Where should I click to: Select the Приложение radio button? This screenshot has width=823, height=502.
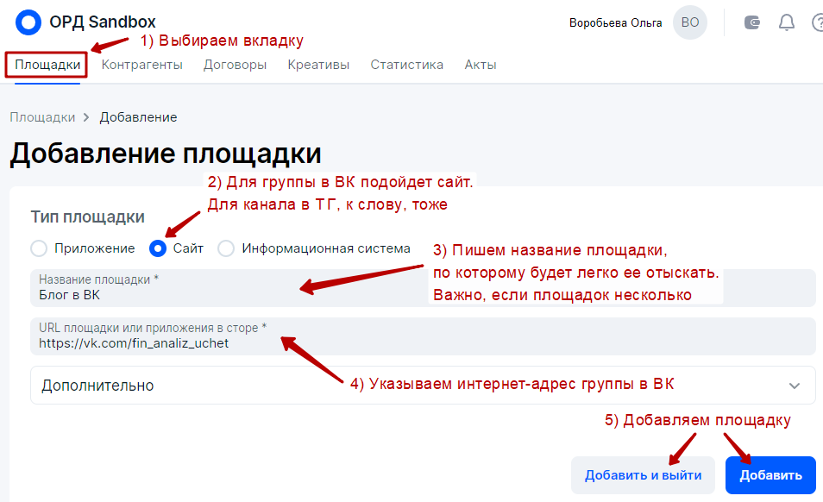(x=39, y=248)
